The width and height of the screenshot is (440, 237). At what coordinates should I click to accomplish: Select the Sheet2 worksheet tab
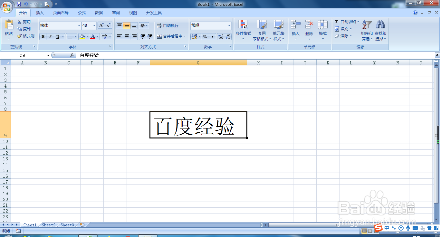click(49, 225)
